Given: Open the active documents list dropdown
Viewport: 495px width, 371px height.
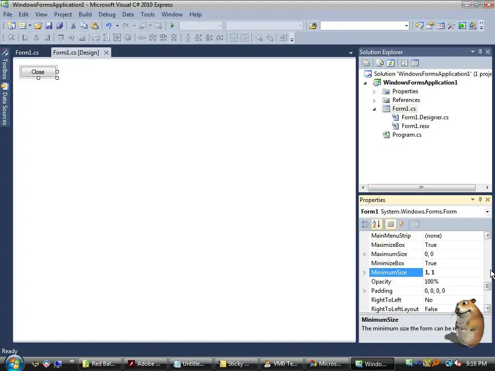Looking at the screenshot, I should [351, 53].
